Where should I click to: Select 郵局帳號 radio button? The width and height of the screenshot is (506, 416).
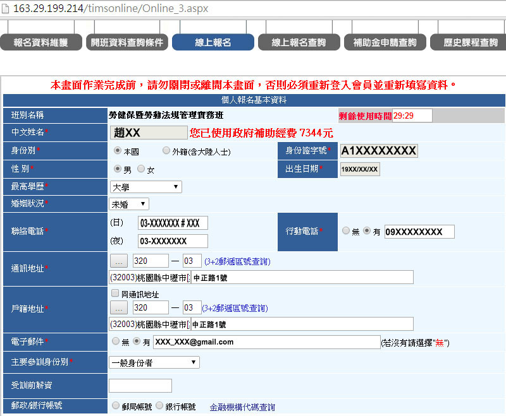116,406
